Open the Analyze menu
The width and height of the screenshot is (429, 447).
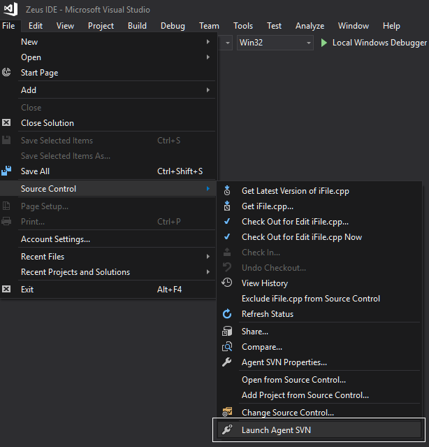[x=310, y=26]
